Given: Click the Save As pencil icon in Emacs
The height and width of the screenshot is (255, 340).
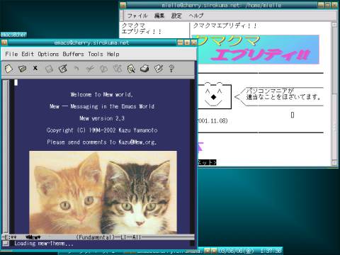Looking at the screenshot, I should coord(63,69).
